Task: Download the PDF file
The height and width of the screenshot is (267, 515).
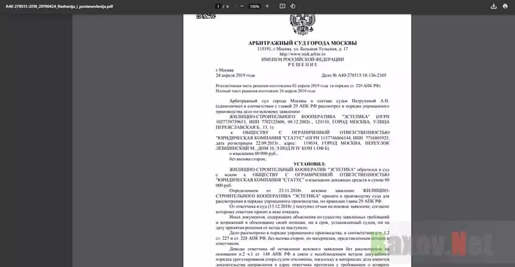Action: click(493, 6)
